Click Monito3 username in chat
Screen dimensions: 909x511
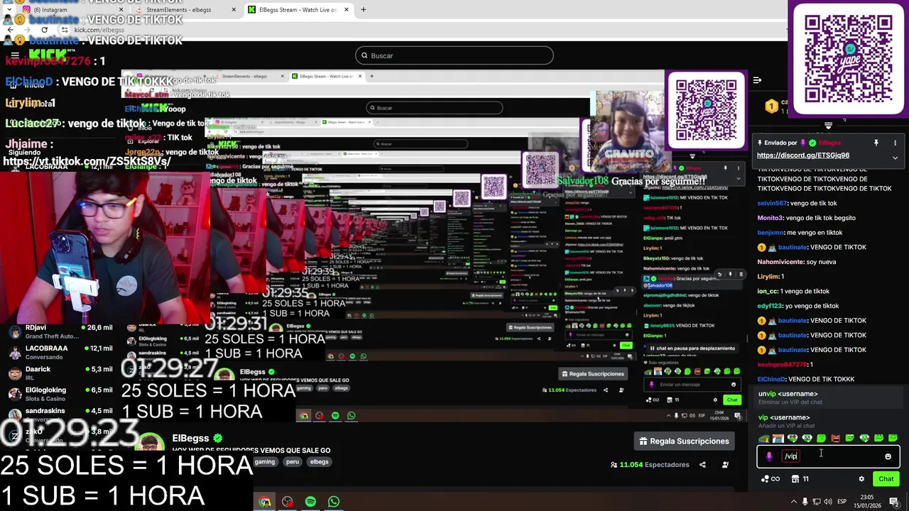click(x=771, y=218)
